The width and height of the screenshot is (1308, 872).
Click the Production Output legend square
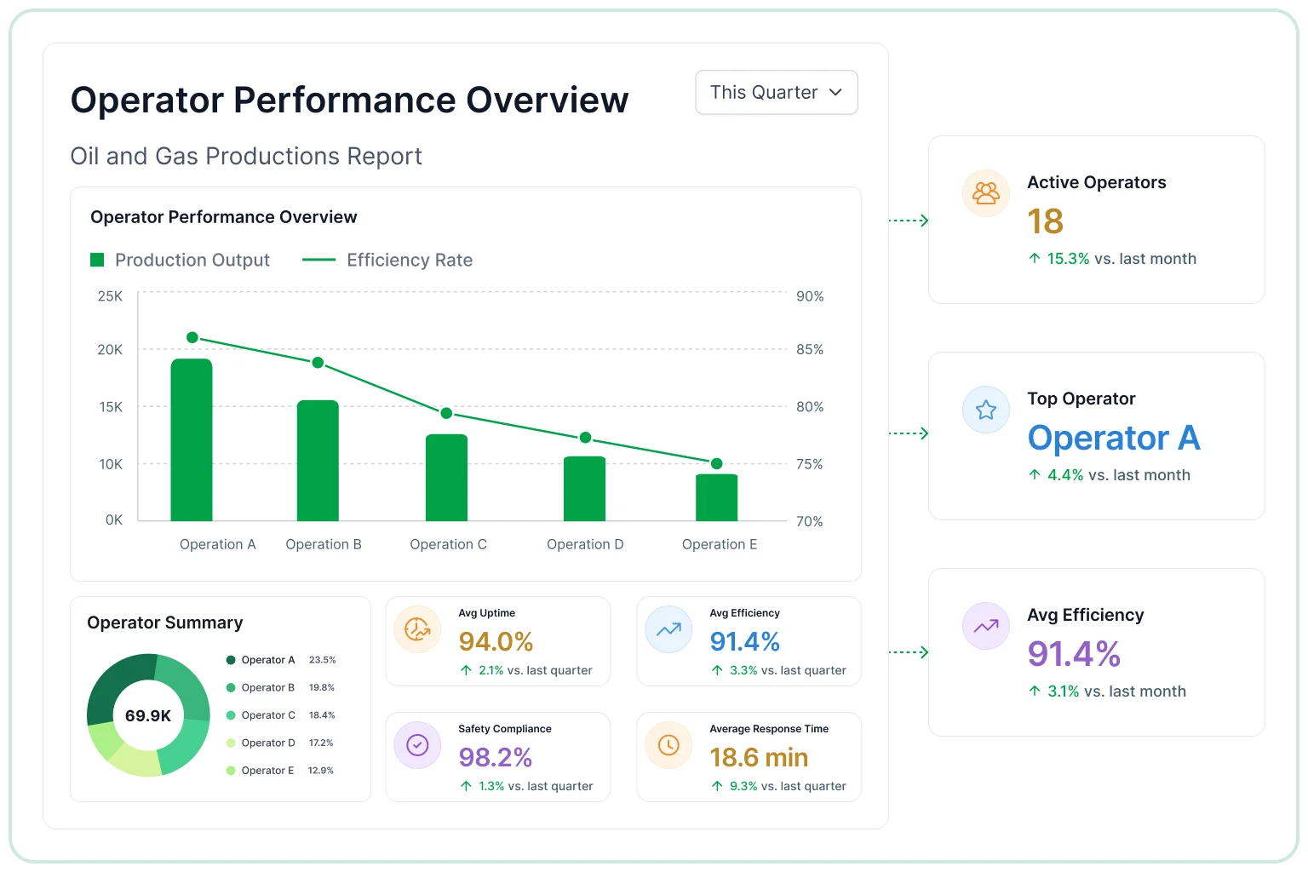tap(97, 260)
